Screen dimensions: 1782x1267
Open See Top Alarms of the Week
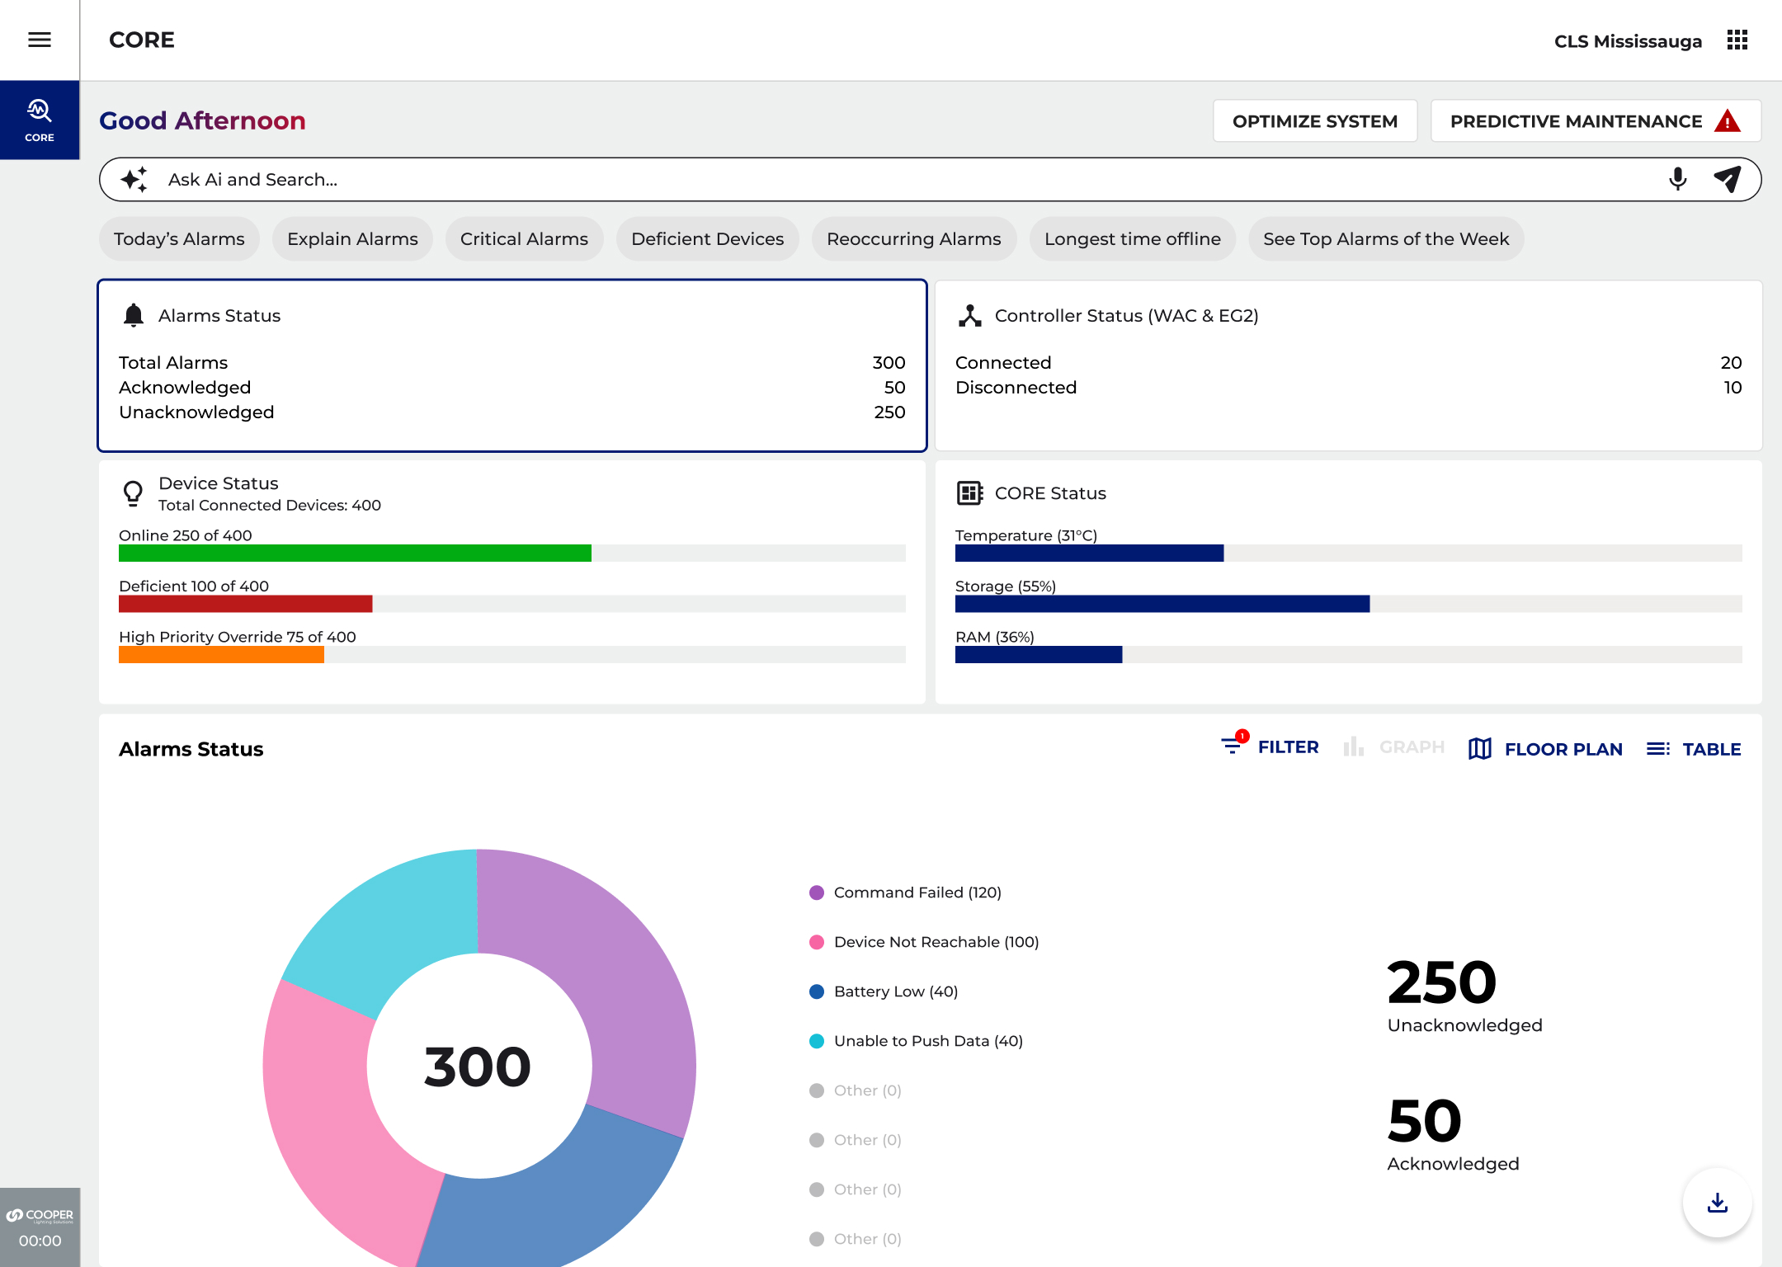pyautogui.click(x=1386, y=239)
